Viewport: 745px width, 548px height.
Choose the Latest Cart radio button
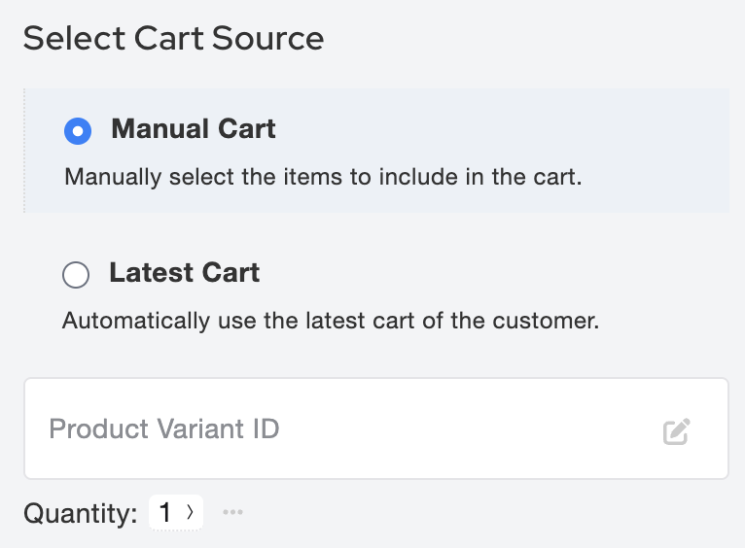[x=75, y=275]
